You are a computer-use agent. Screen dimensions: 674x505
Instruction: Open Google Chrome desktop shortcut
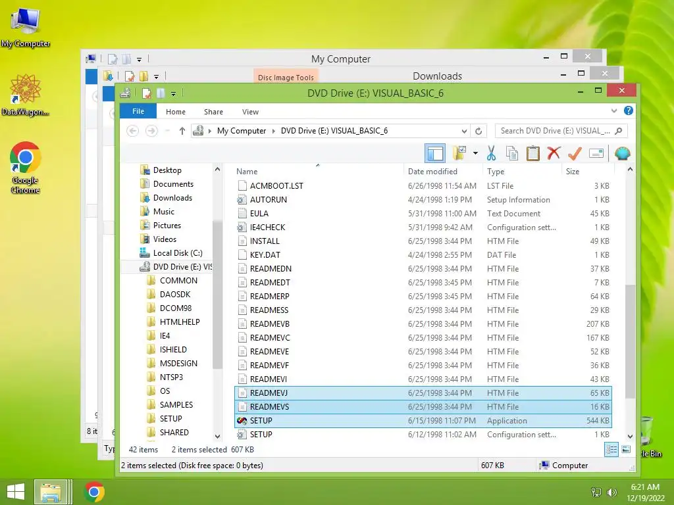[25, 168]
